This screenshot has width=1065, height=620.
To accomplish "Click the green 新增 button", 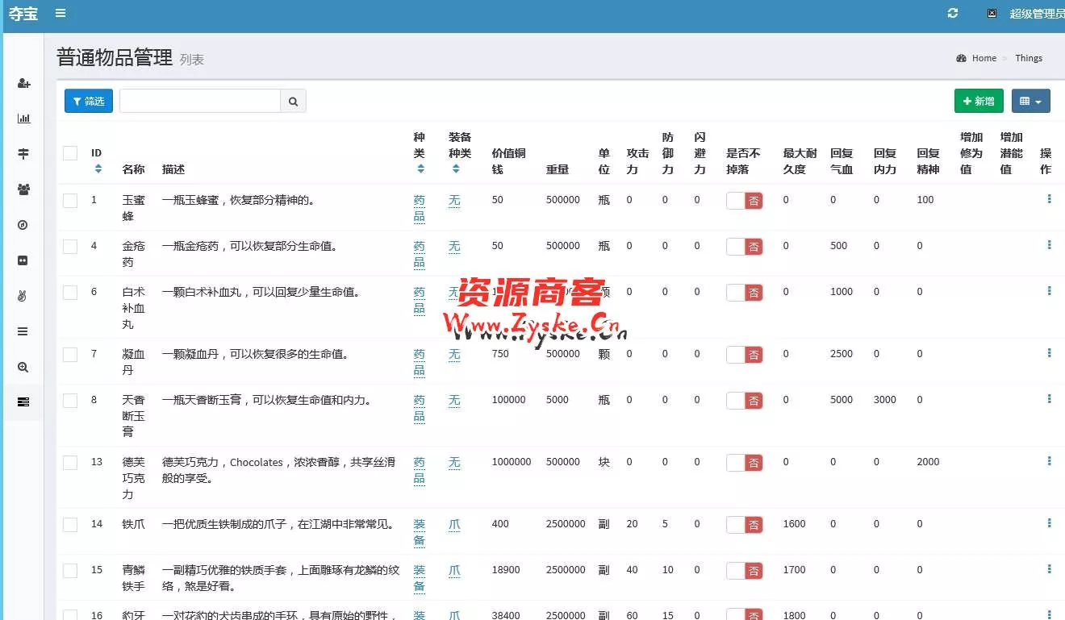I will click(978, 102).
